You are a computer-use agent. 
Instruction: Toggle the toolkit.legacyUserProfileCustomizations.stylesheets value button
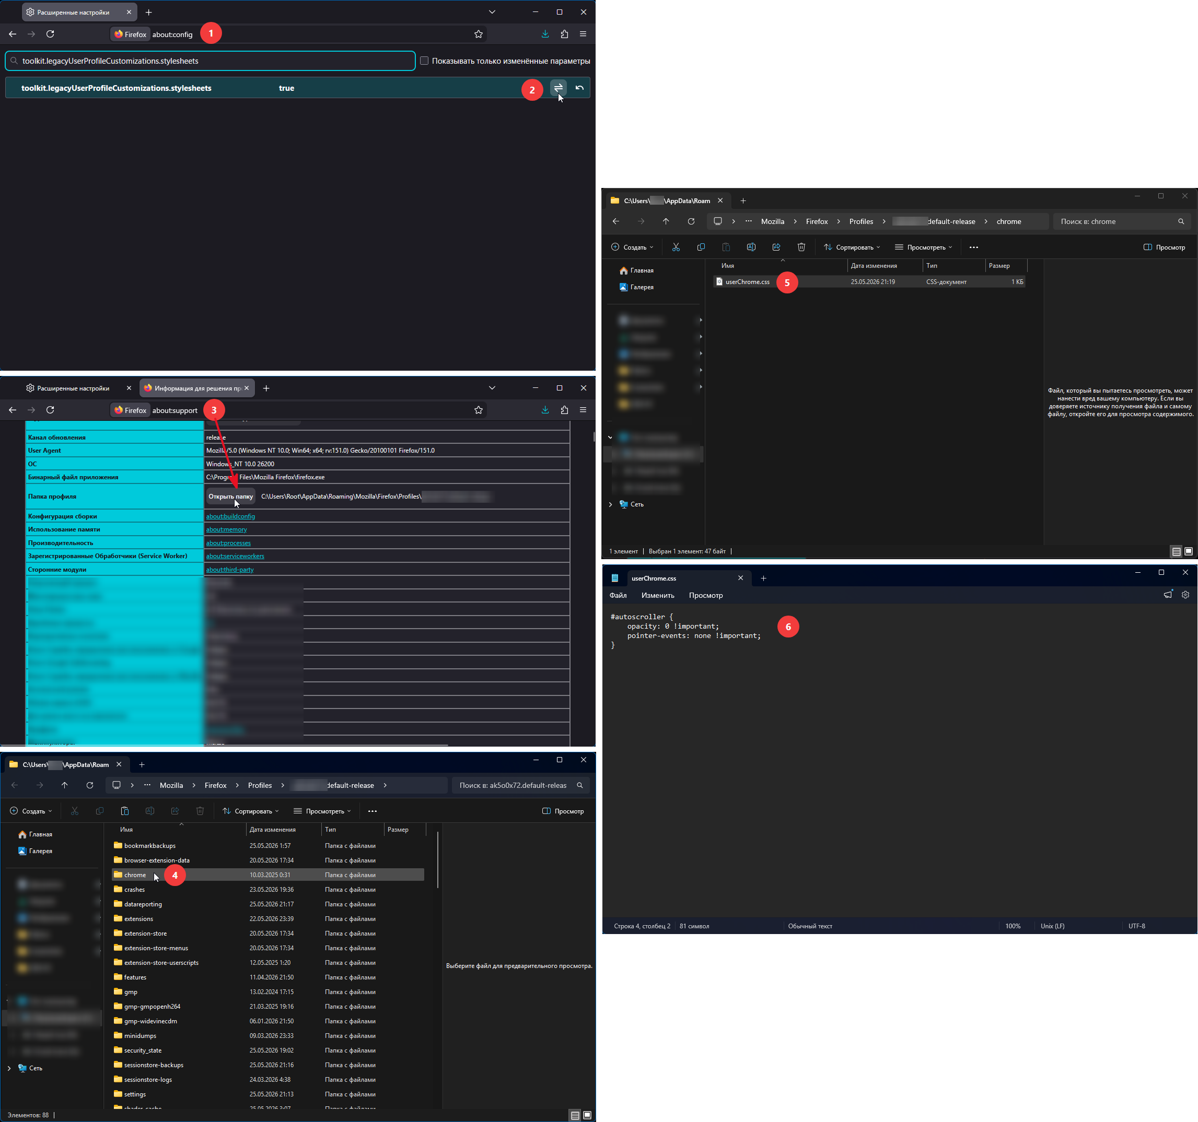pos(558,88)
